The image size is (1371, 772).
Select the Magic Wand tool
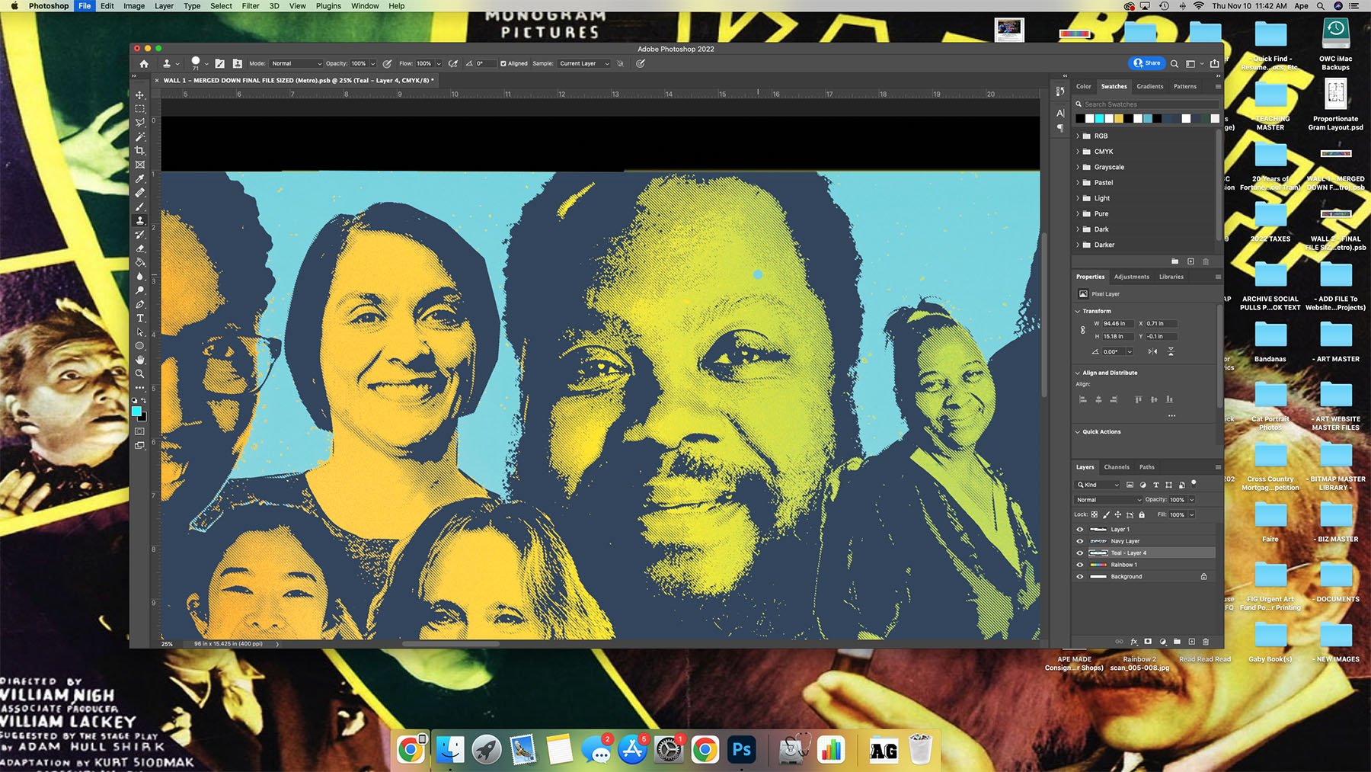click(x=139, y=137)
